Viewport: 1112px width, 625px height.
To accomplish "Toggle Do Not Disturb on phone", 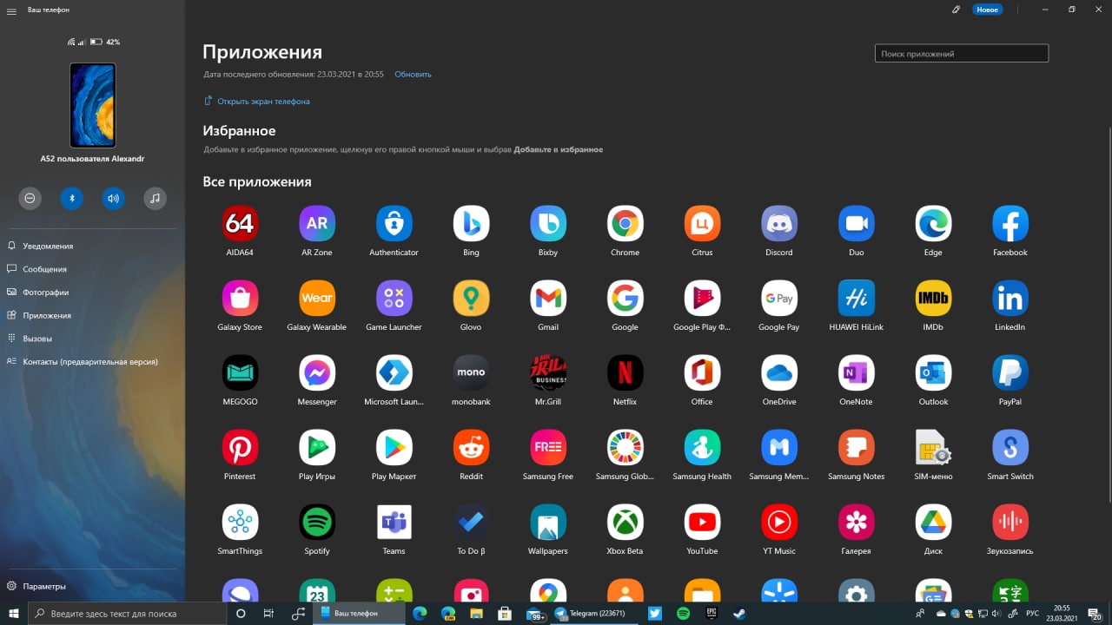I will tap(30, 198).
